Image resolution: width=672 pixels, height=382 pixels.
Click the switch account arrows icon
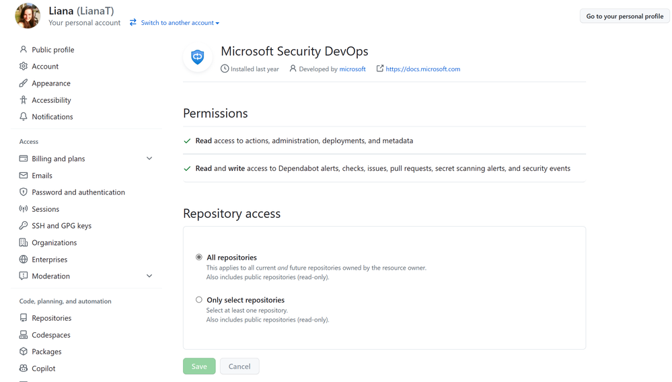click(133, 22)
